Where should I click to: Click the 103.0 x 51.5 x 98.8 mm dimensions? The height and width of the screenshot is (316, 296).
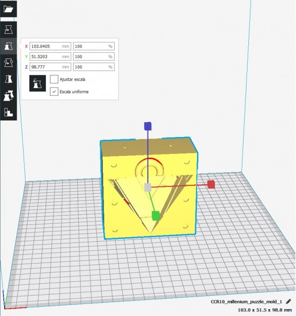[x=265, y=310]
